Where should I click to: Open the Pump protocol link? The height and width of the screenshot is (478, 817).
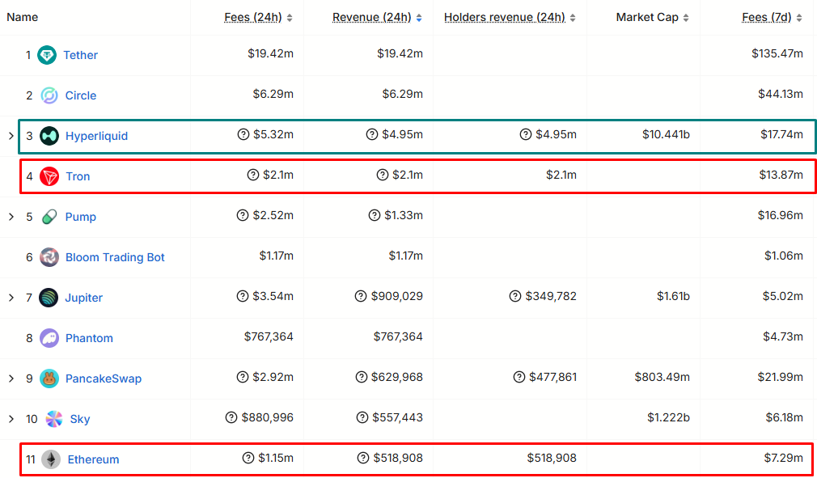pyautogui.click(x=81, y=217)
